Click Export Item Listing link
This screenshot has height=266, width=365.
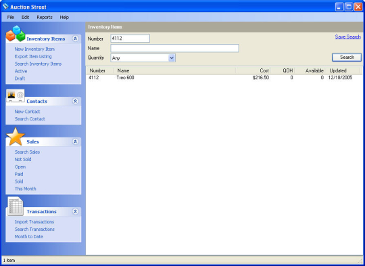(33, 56)
